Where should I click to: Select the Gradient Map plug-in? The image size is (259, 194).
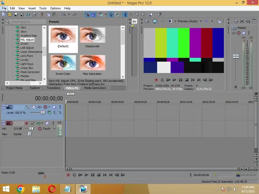point(29,36)
